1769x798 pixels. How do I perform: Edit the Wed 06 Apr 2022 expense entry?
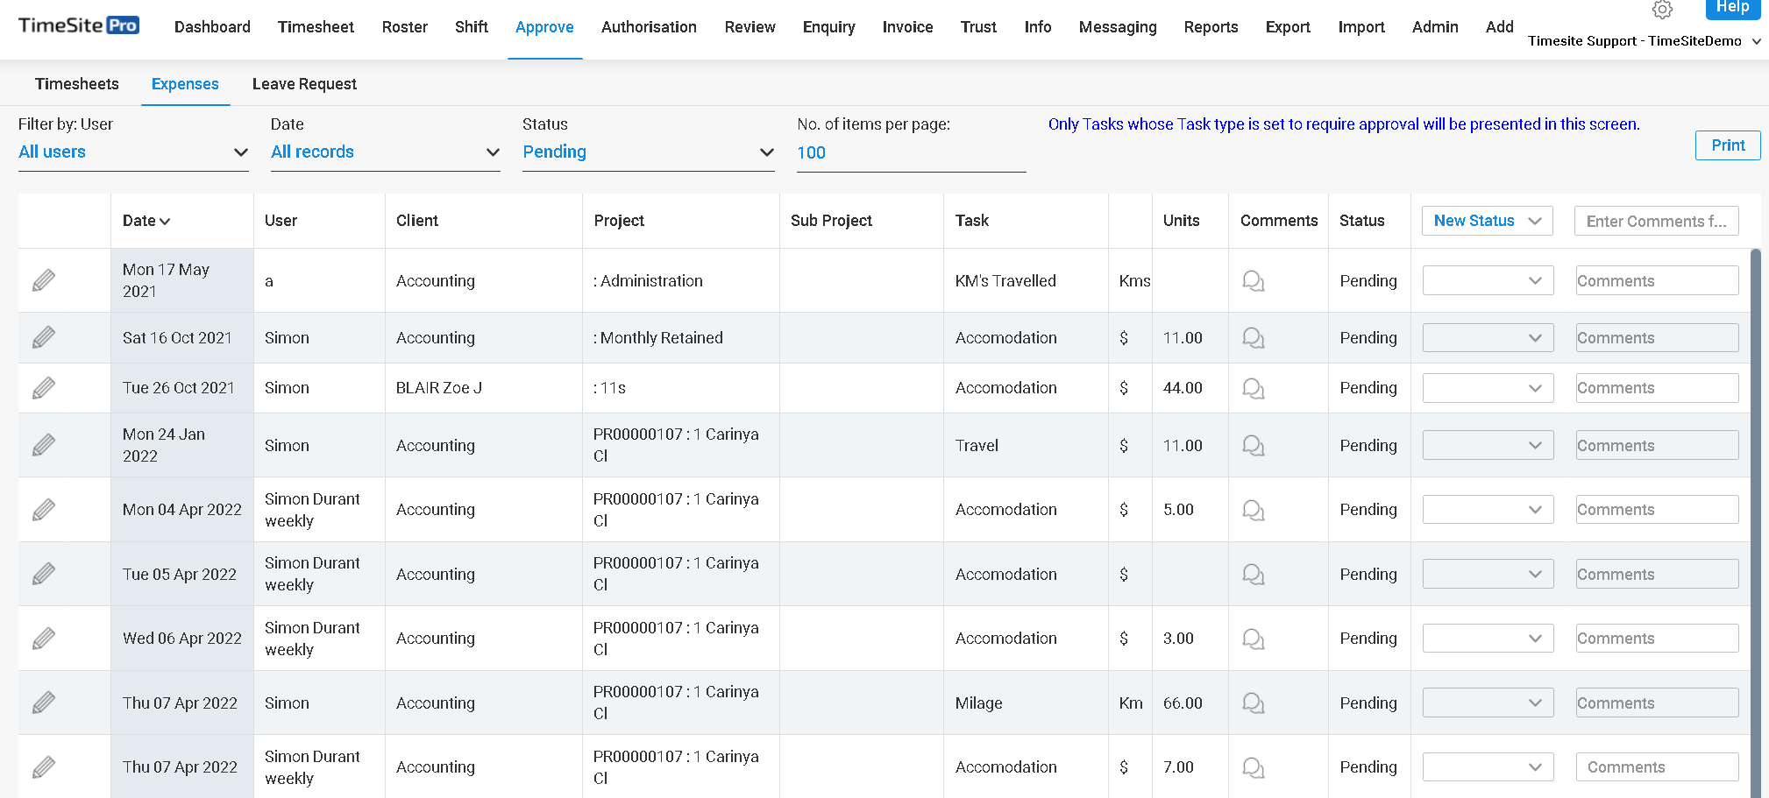point(44,638)
